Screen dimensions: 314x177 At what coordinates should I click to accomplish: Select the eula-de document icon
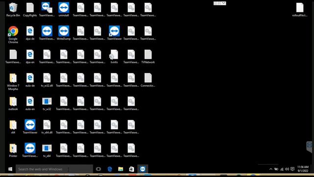[x=30, y=80]
